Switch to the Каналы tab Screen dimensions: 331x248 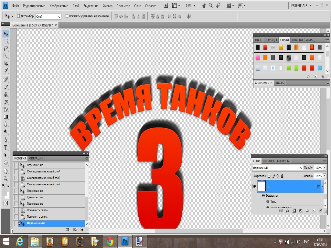[268, 161]
